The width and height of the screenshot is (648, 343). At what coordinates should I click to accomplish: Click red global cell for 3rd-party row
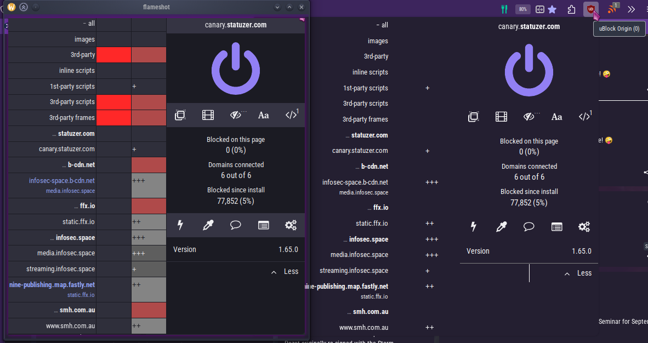point(113,55)
